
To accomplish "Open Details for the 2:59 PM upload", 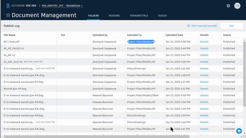I will click(204, 115).
